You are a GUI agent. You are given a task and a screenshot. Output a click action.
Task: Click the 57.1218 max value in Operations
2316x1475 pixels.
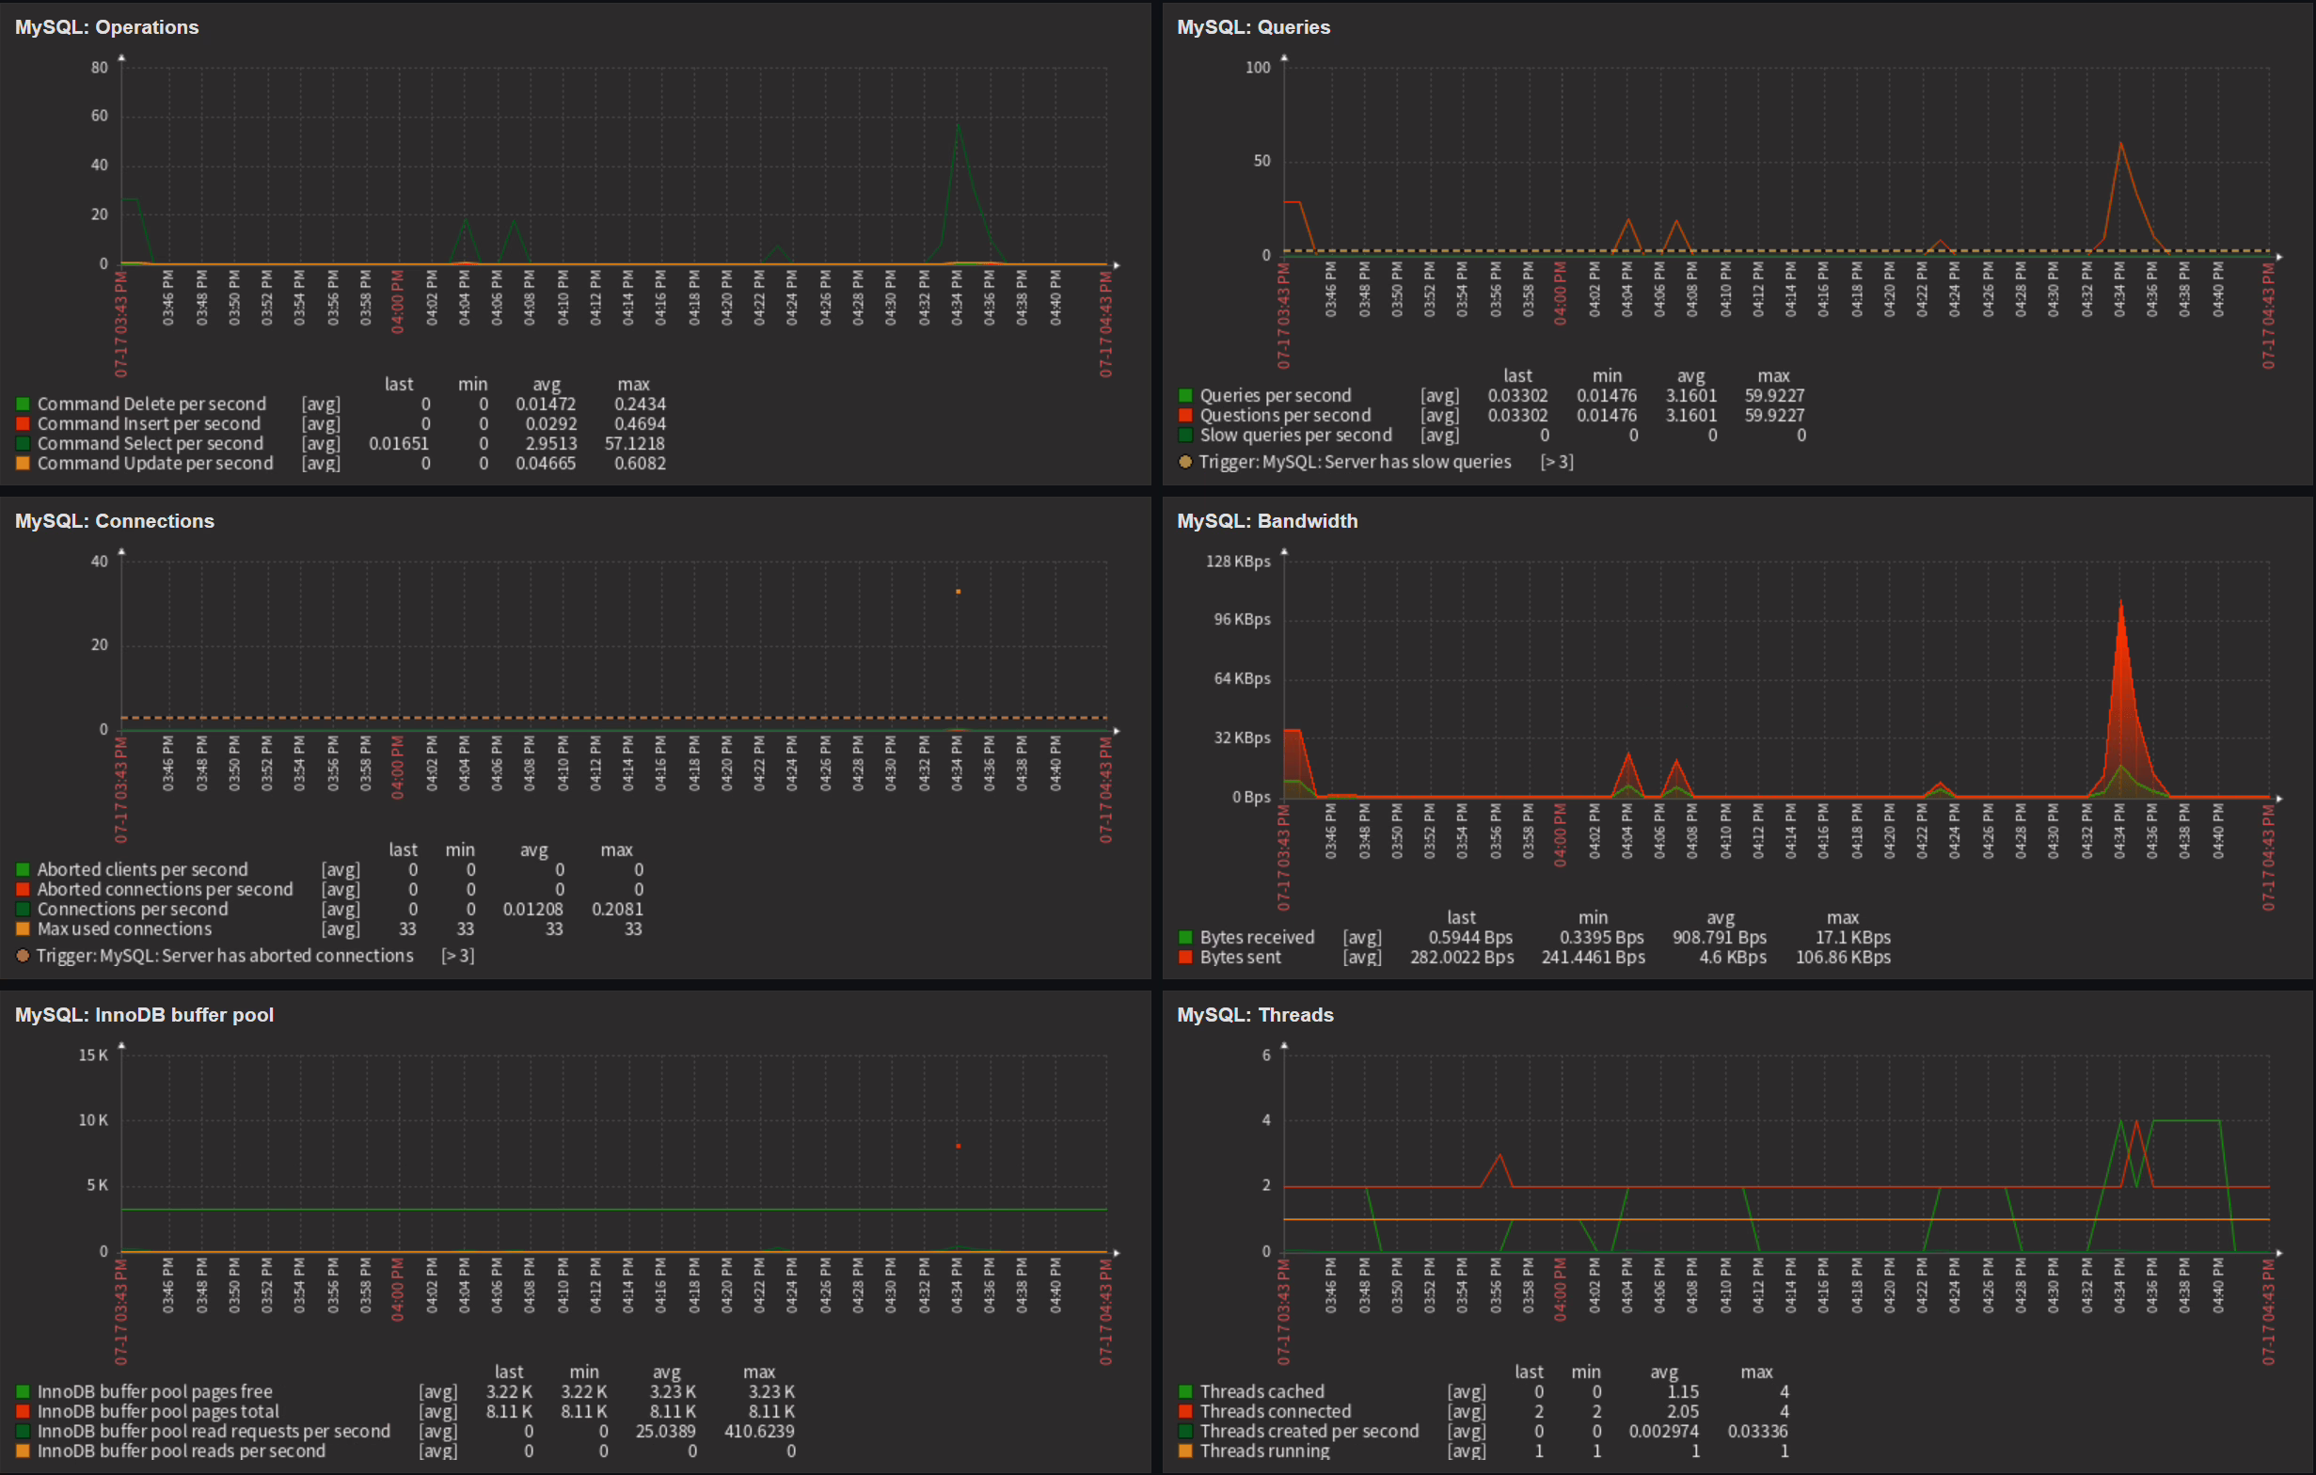click(x=634, y=443)
